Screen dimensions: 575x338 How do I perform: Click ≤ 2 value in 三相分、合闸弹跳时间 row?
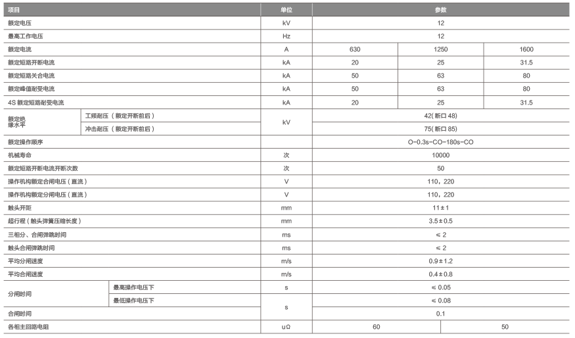coord(441,235)
